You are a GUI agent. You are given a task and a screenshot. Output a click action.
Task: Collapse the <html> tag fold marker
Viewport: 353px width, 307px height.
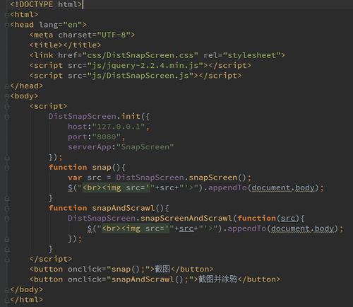[x=7, y=15]
